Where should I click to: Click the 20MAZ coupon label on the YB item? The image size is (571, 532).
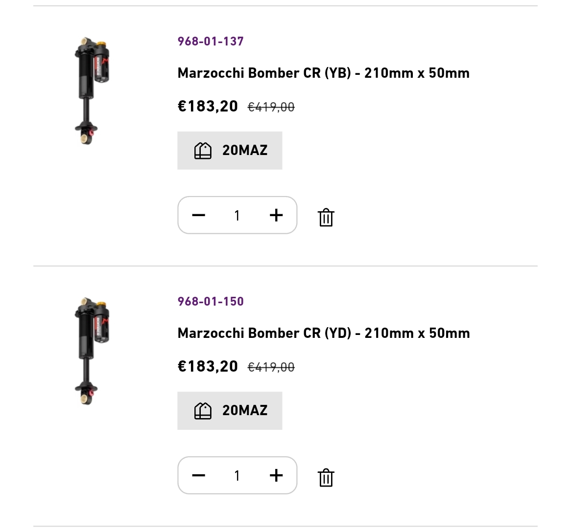[245, 150]
